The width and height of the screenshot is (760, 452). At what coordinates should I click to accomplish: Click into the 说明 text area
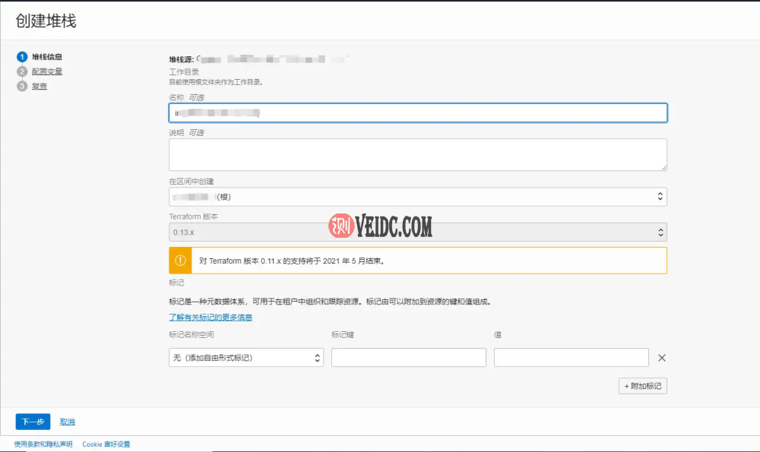tap(417, 155)
